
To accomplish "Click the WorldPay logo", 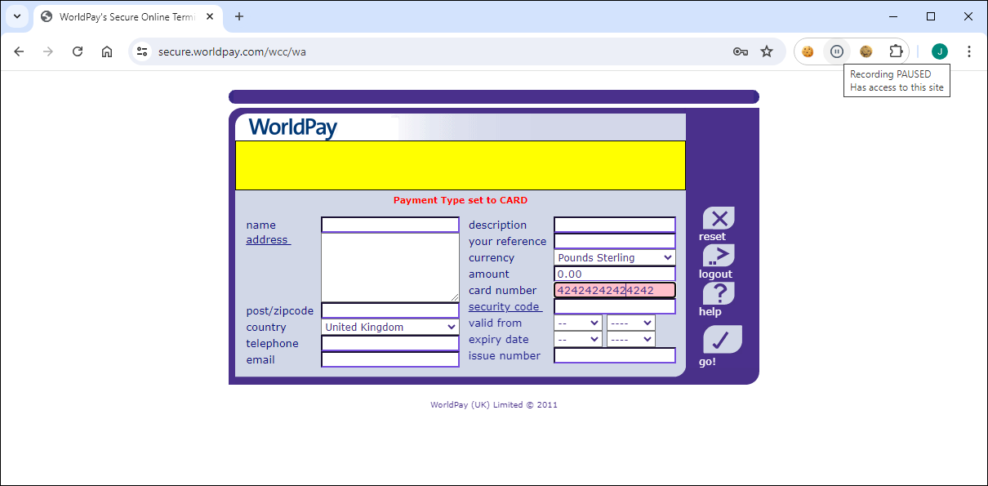I will (x=292, y=127).
